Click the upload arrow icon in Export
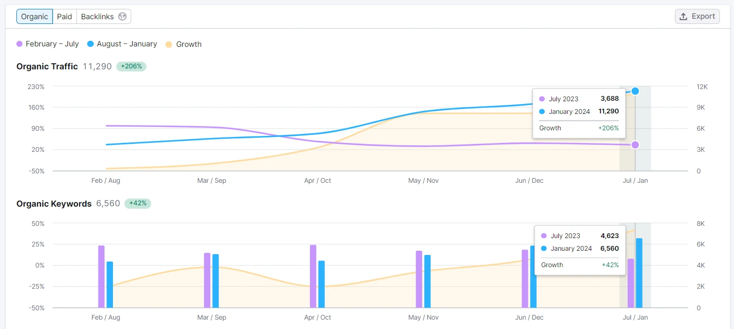 tap(684, 16)
